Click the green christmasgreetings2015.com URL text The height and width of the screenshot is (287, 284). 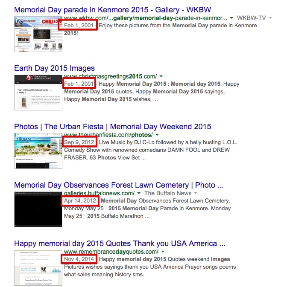110,76
